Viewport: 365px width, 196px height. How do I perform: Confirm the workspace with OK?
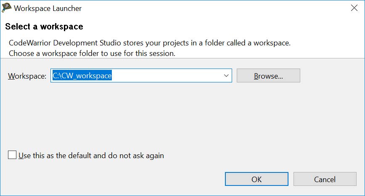coord(257,179)
